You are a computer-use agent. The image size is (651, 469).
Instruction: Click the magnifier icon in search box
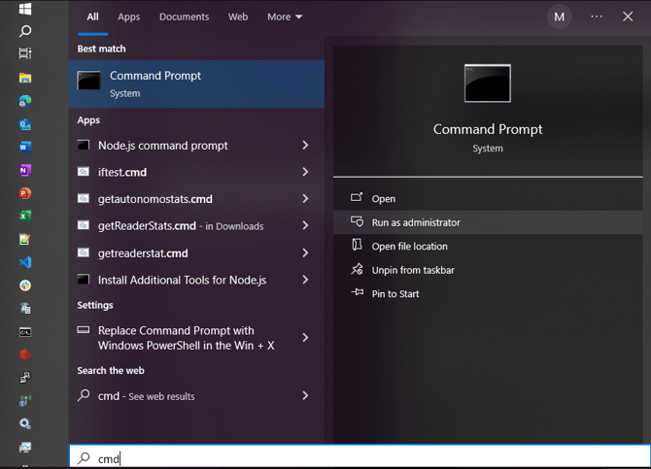tap(84, 457)
